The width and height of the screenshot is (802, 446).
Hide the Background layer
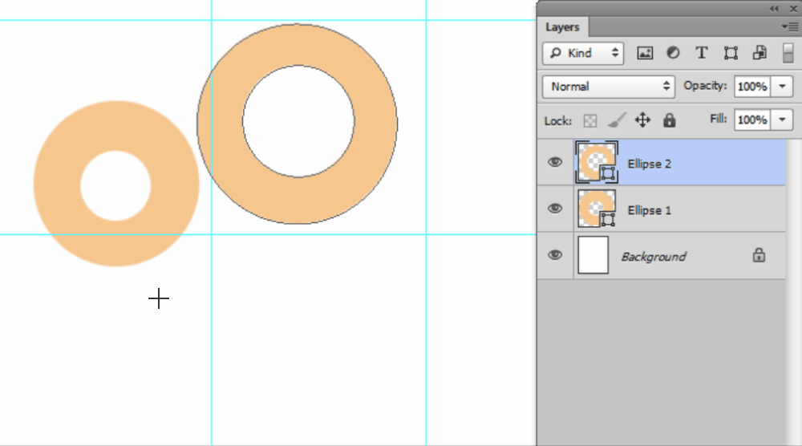coord(555,255)
